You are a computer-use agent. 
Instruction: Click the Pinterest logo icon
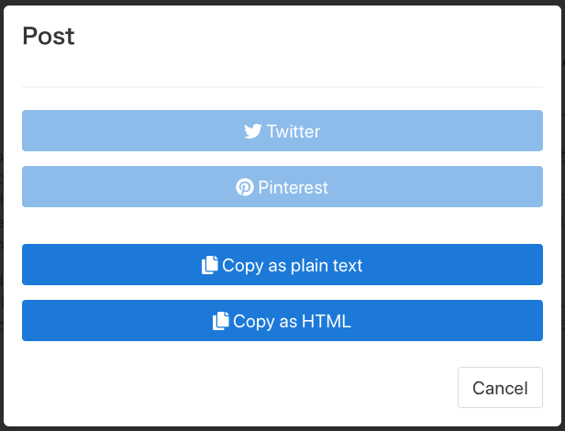point(245,187)
